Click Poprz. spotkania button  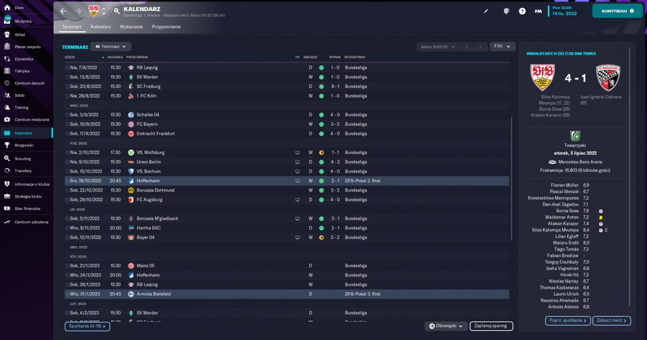click(568, 320)
